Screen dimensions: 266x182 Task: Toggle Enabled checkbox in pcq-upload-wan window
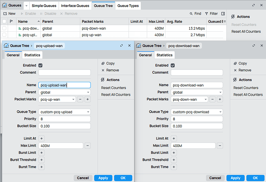pos(40,66)
